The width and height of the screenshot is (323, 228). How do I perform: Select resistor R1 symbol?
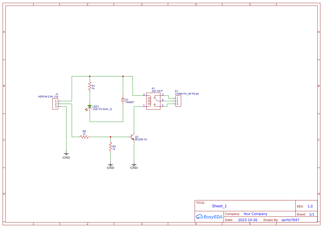click(x=90, y=85)
